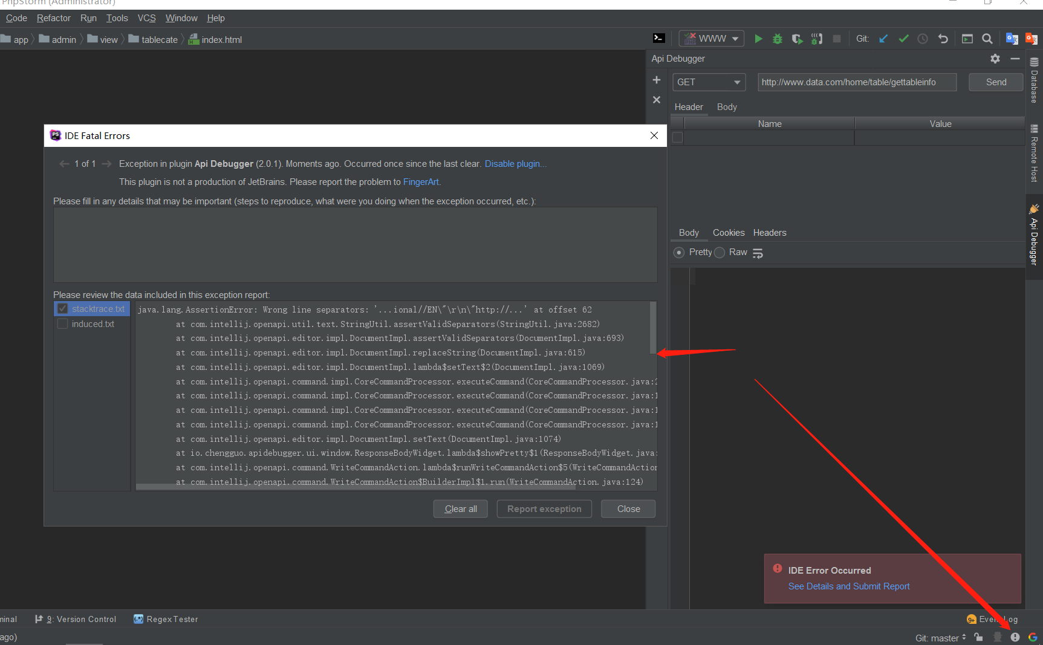Open search everywhere magnifier icon
1043x645 pixels.
(987, 39)
